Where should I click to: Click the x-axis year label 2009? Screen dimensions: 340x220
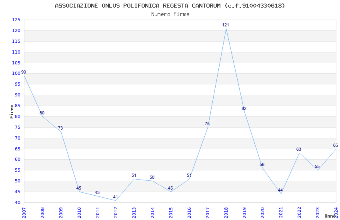click(61, 213)
